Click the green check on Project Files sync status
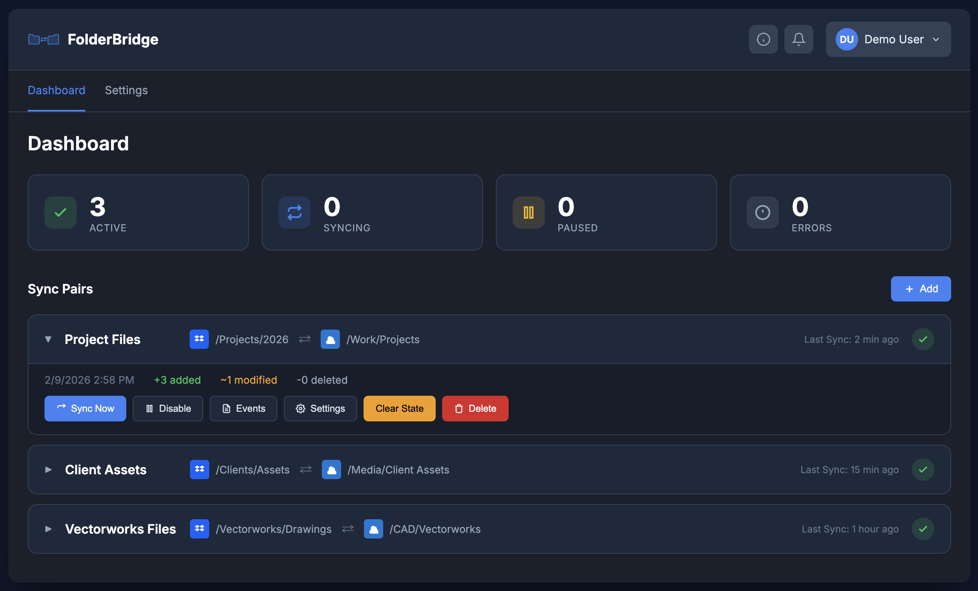The height and width of the screenshot is (591, 978). pyautogui.click(x=923, y=339)
